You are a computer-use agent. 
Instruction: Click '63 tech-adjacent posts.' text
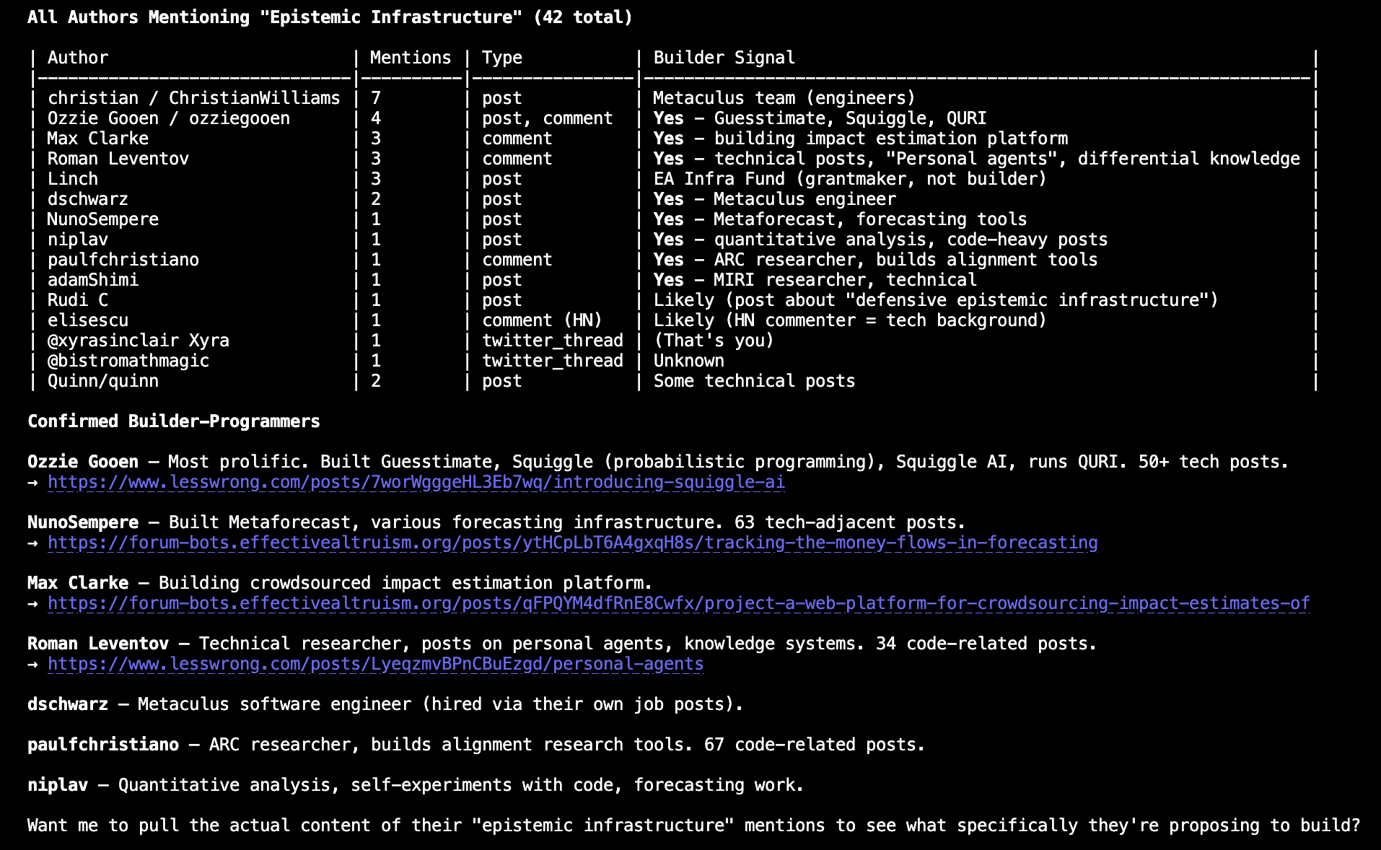click(x=851, y=522)
